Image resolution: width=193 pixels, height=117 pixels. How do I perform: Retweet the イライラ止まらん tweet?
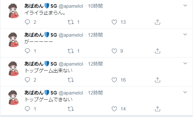71,22
